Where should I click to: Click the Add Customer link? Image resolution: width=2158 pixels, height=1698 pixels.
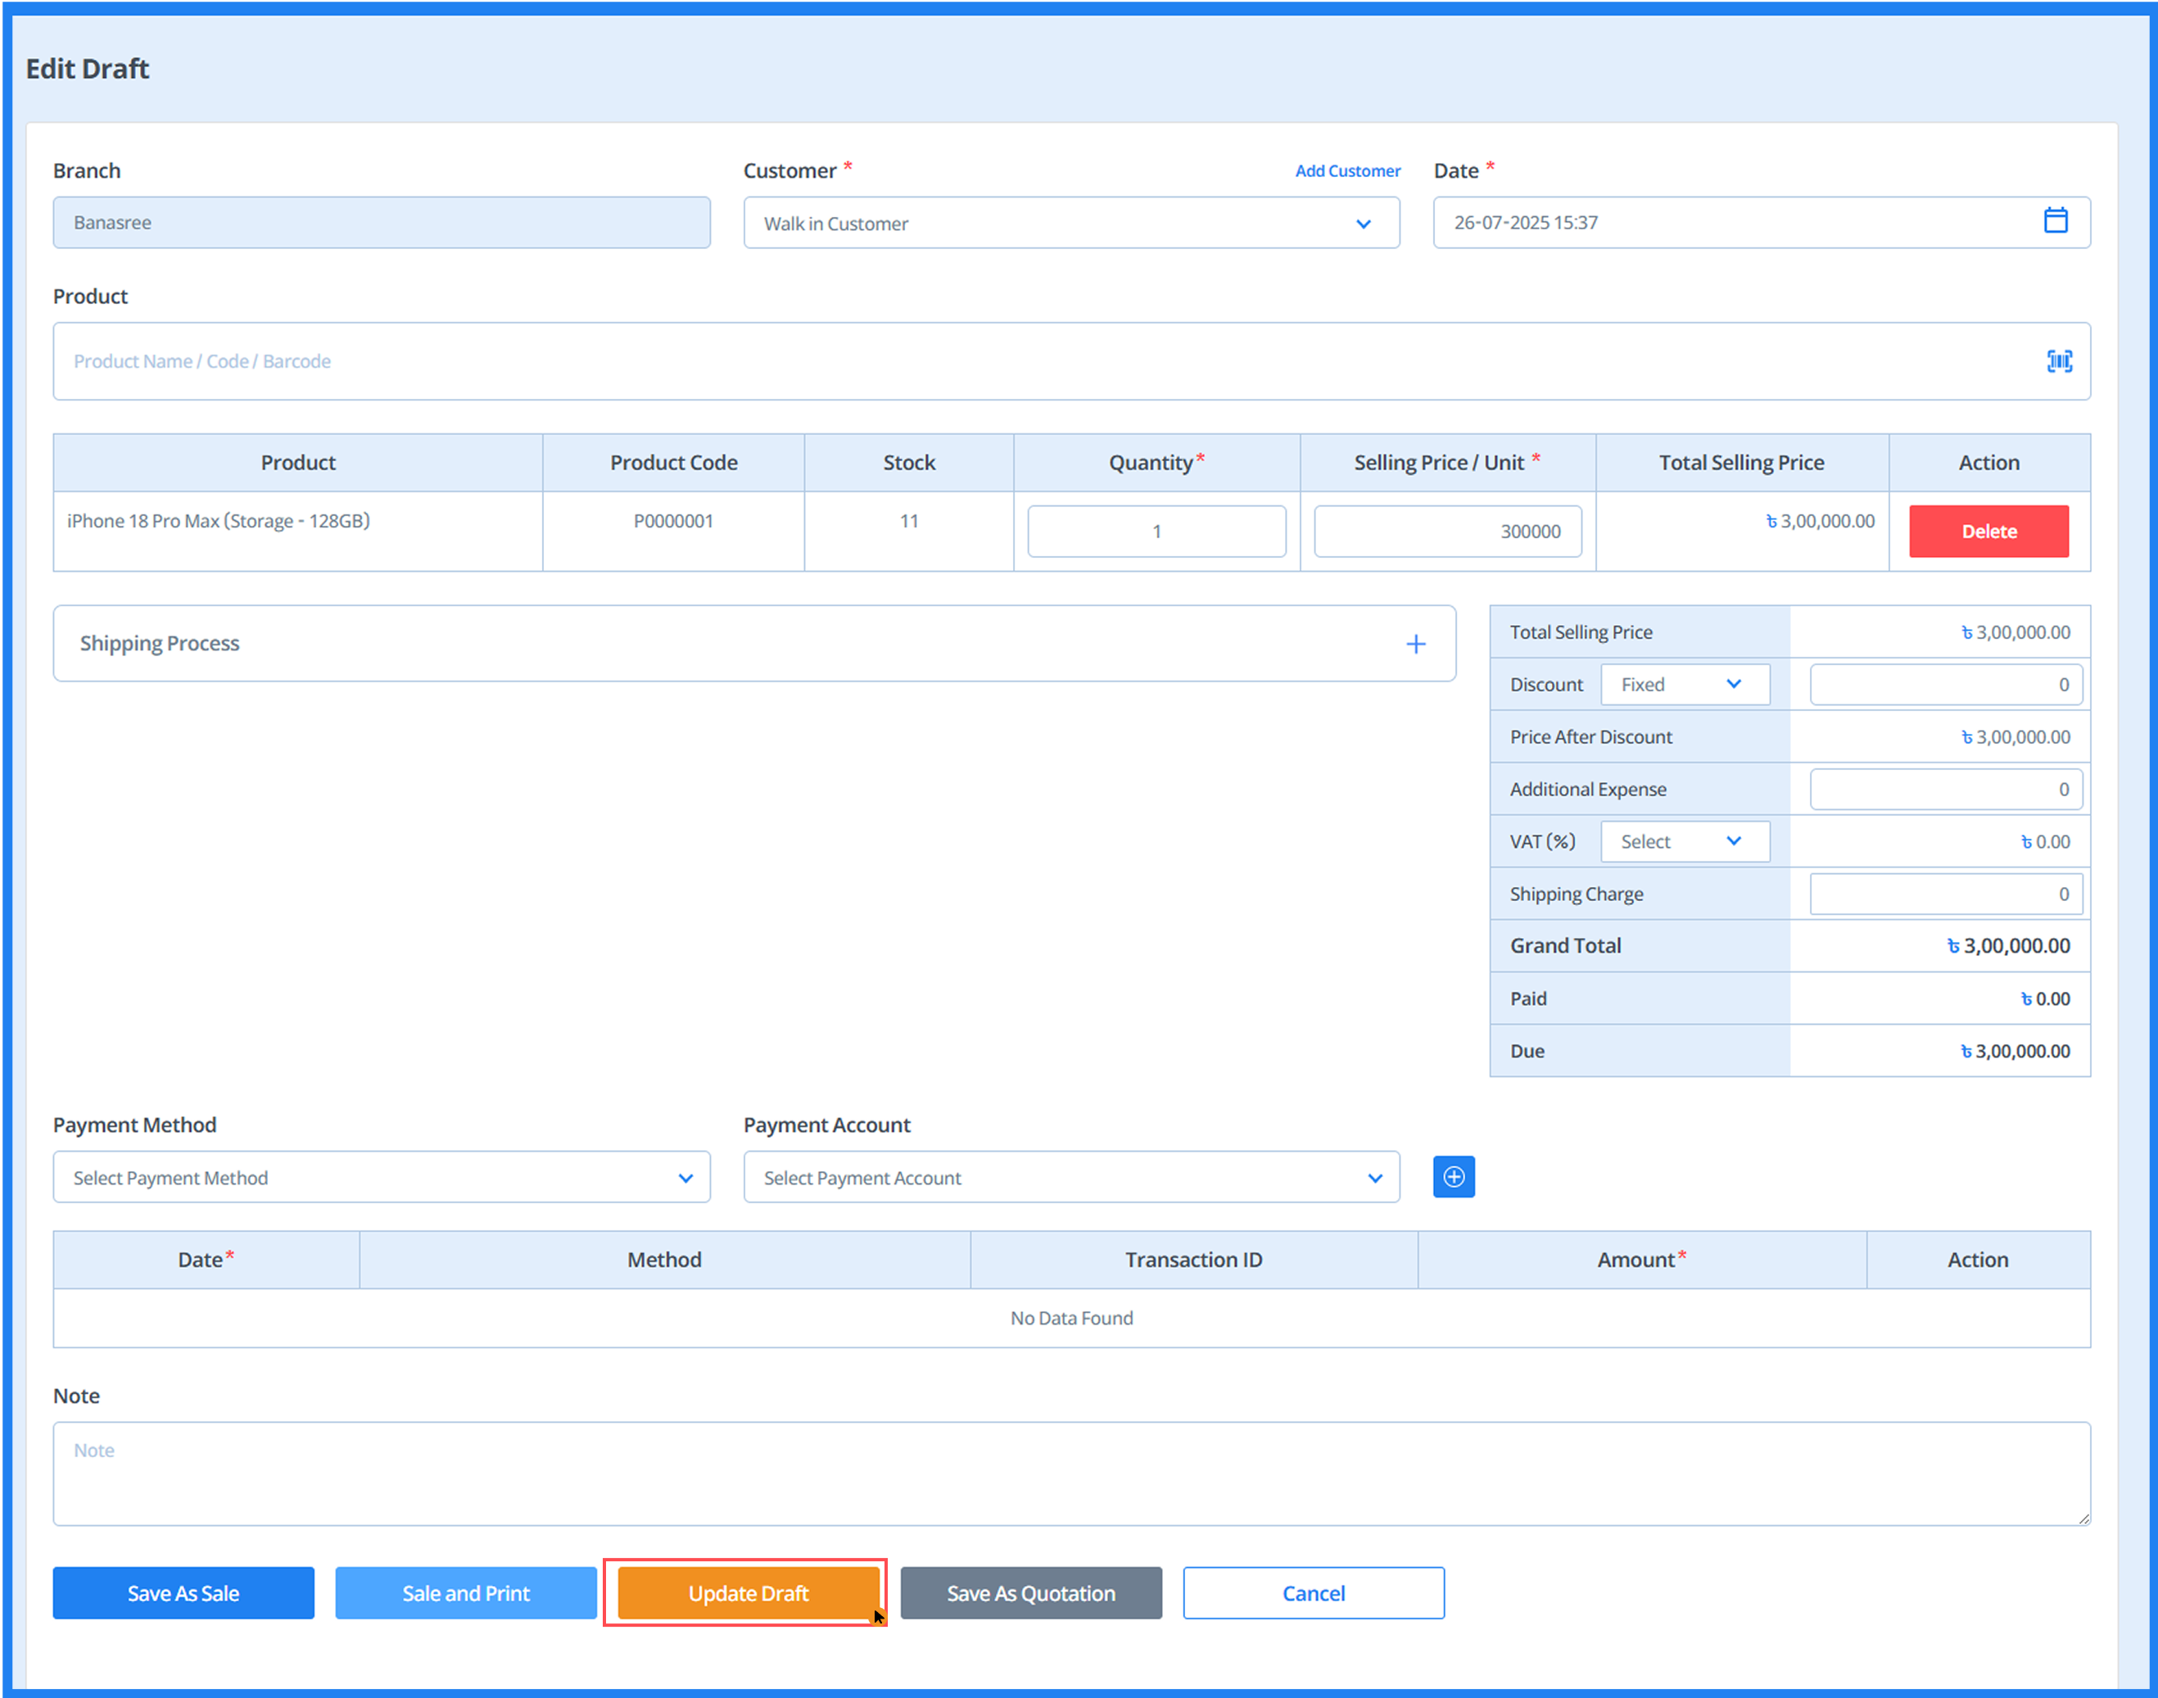point(1346,171)
